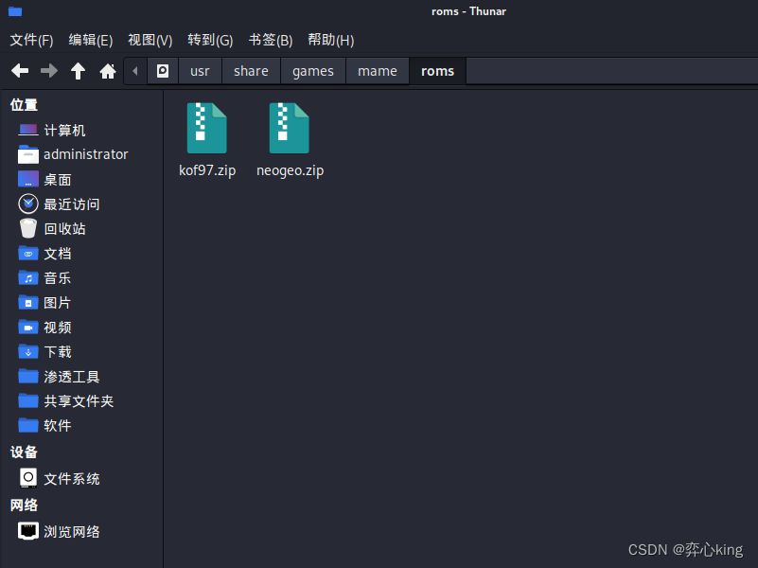Click the 文件系统 disk device icon
Viewport: 758px width, 568px height.
pyautogui.click(x=28, y=478)
